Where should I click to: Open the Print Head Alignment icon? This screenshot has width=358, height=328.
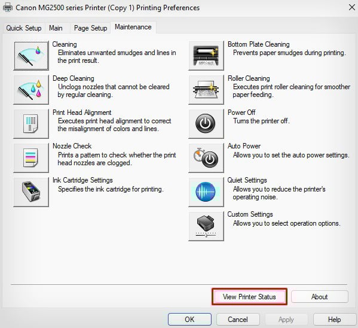(x=31, y=124)
